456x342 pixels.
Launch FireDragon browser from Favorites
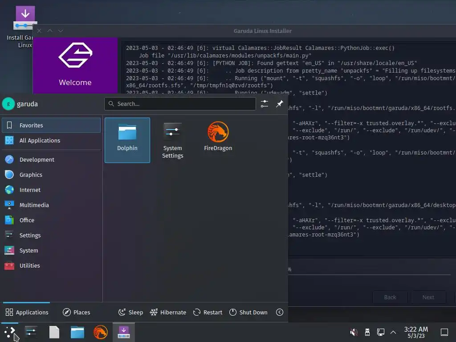[x=218, y=140]
